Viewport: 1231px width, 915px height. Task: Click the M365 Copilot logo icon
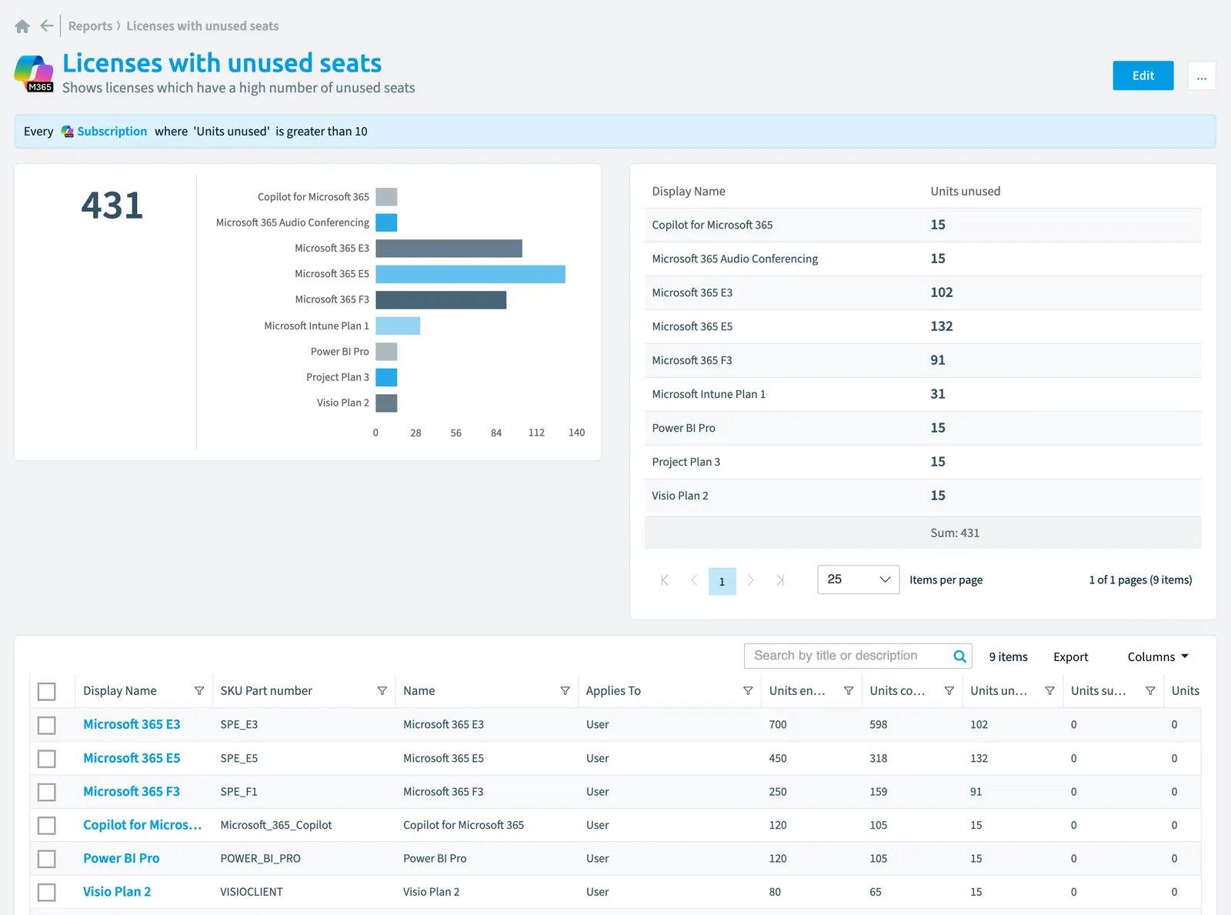[x=34, y=74]
